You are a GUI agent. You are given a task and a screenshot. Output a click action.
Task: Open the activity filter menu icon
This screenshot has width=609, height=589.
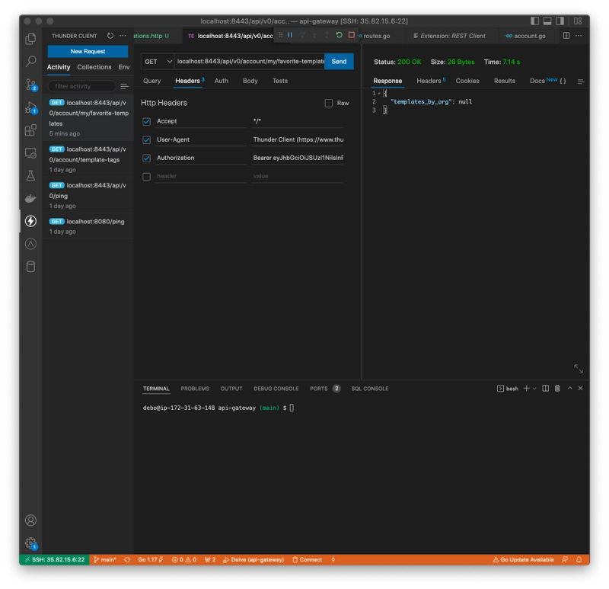[124, 86]
